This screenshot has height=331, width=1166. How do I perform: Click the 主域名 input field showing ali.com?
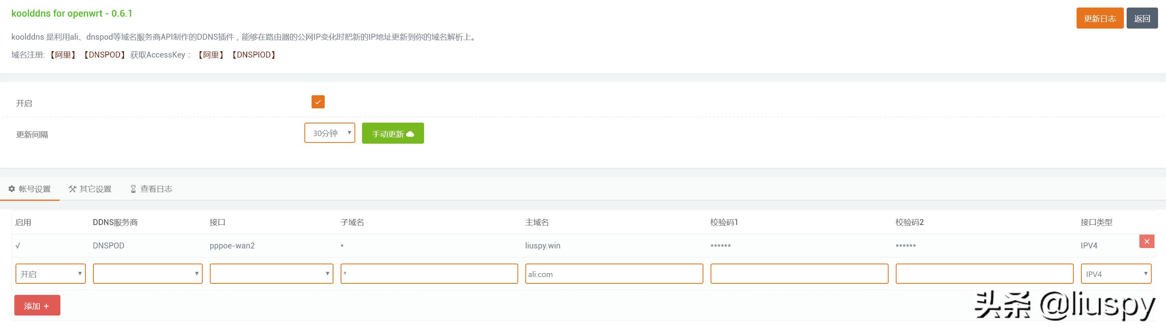tap(614, 273)
